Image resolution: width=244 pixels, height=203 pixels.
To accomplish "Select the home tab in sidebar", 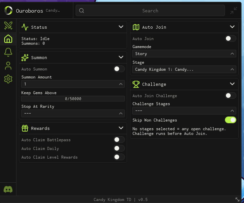I will coord(8,39).
